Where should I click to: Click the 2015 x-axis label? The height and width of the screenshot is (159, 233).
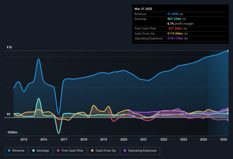(x=24, y=139)
